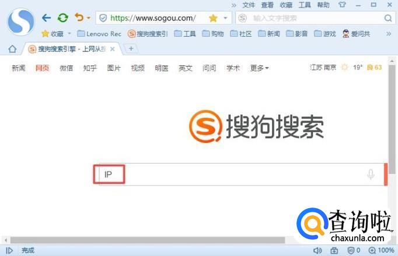Click the 搜狗搜索 logo
Viewport: 398px width, 256px height.
[256, 127]
